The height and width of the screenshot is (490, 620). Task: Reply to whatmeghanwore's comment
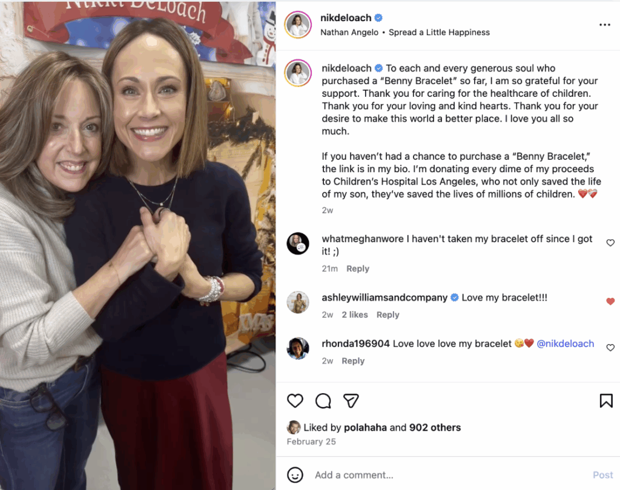point(358,269)
